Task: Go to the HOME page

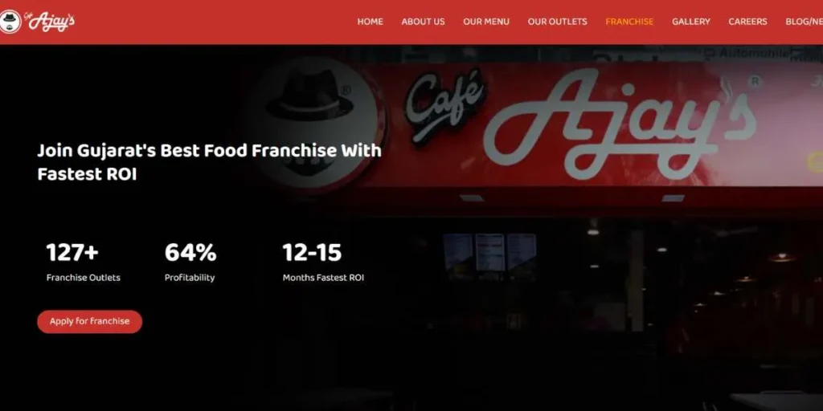Action: pos(370,22)
